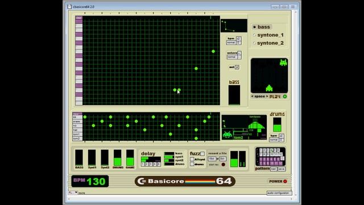Adjust the drums level slider under drums label
The height and width of the screenshot is (205, 364).
coord(277,125)
